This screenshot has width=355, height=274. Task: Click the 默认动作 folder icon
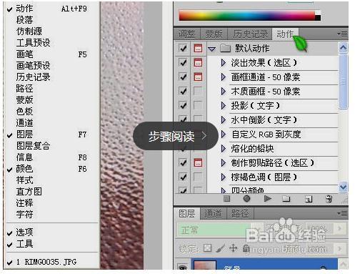point(225,48)
